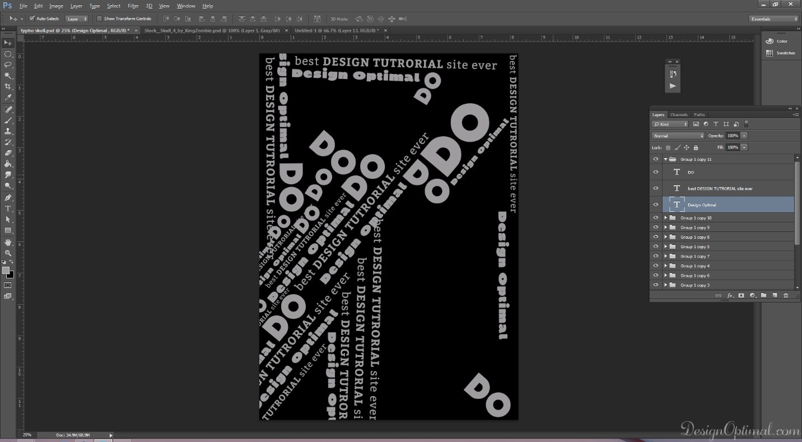Select the Horizontal Type tool

click(8, 208)
